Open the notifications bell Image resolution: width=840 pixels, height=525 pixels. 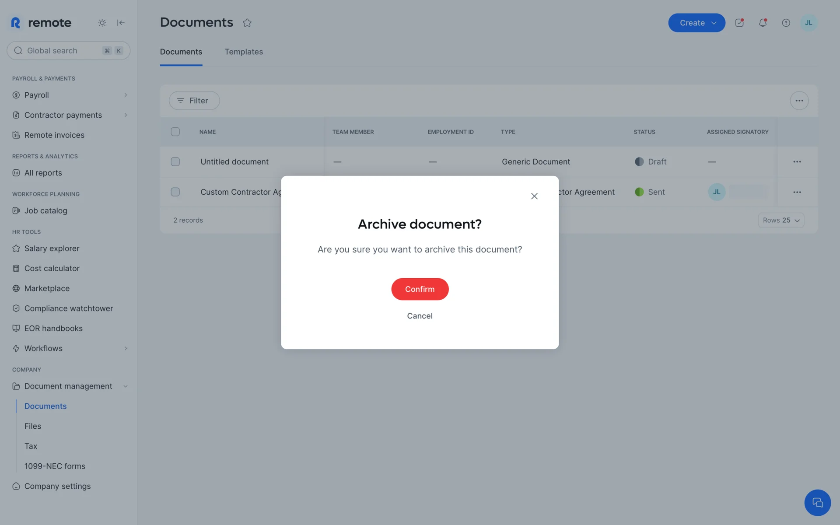click(x=763, y=23)
